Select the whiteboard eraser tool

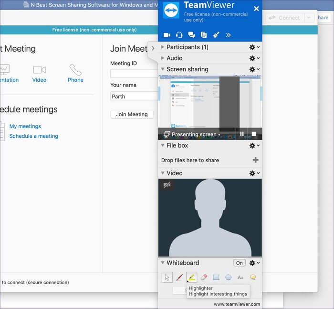click(204, 277)
